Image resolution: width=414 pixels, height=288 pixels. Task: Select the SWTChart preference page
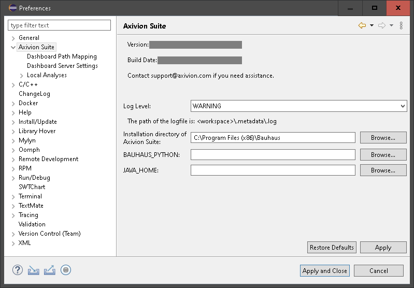tap(32, 187)
